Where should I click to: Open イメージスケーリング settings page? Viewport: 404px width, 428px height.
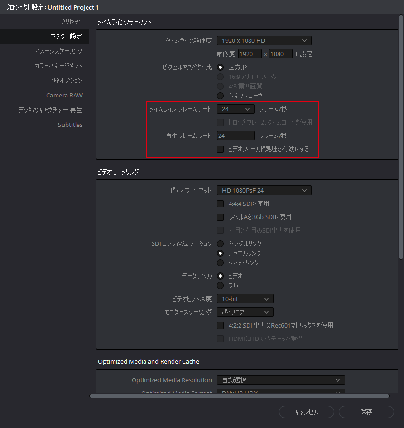tap(58, 51)
